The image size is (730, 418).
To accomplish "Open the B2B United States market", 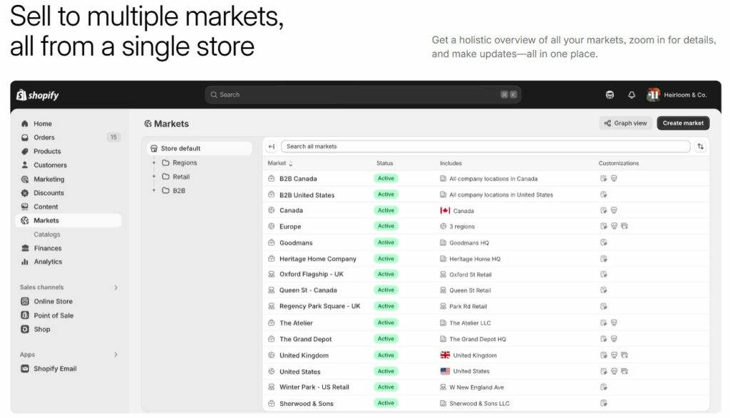I will pos(307,195).
